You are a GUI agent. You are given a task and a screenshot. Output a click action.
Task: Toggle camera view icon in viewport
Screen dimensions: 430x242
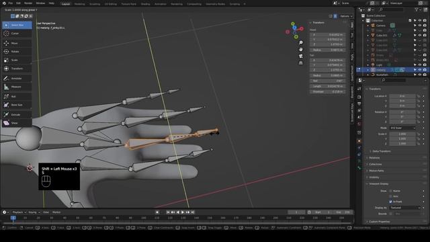[301, 56]
